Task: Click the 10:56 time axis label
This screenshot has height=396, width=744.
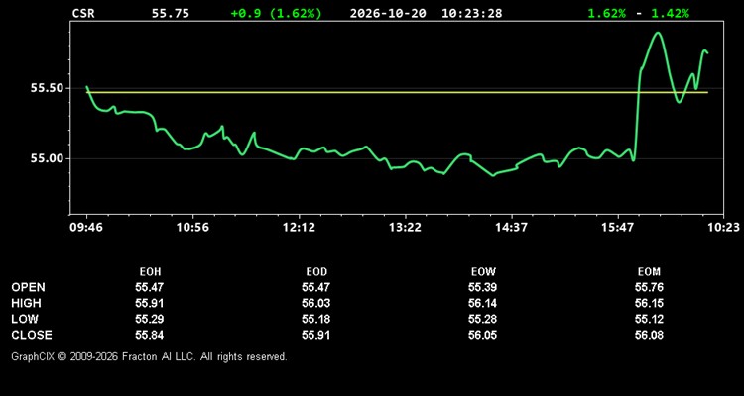Action: coord(192,228)
